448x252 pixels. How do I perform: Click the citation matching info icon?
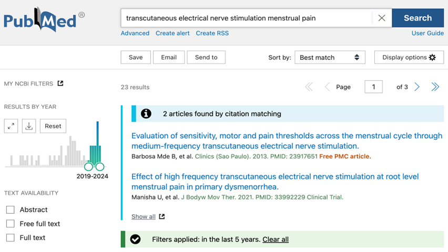tap(146, 113)
